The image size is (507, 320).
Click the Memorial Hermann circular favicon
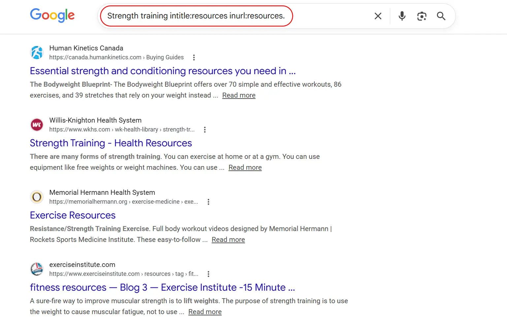(37, 197)
